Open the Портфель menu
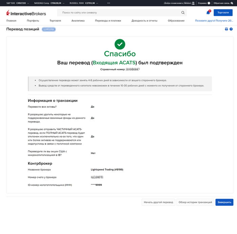Screen dimensions: 237x234 pos(33,21)
